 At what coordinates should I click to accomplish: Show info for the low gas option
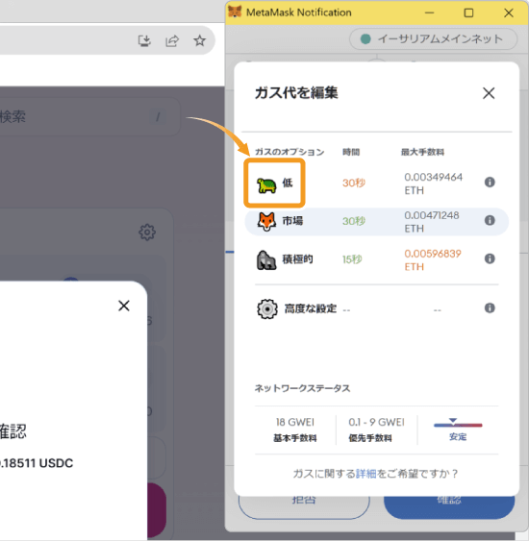490,183
